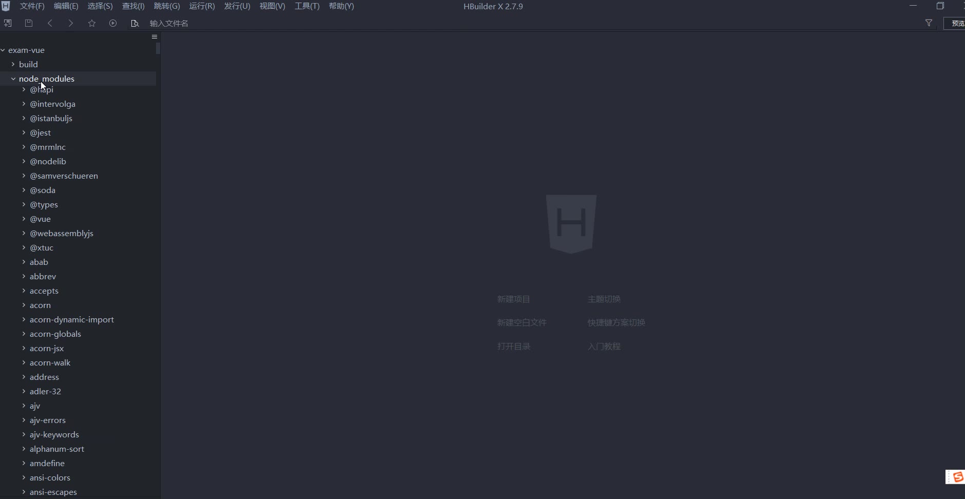Open the 工具(T) menu

point(307,6)
